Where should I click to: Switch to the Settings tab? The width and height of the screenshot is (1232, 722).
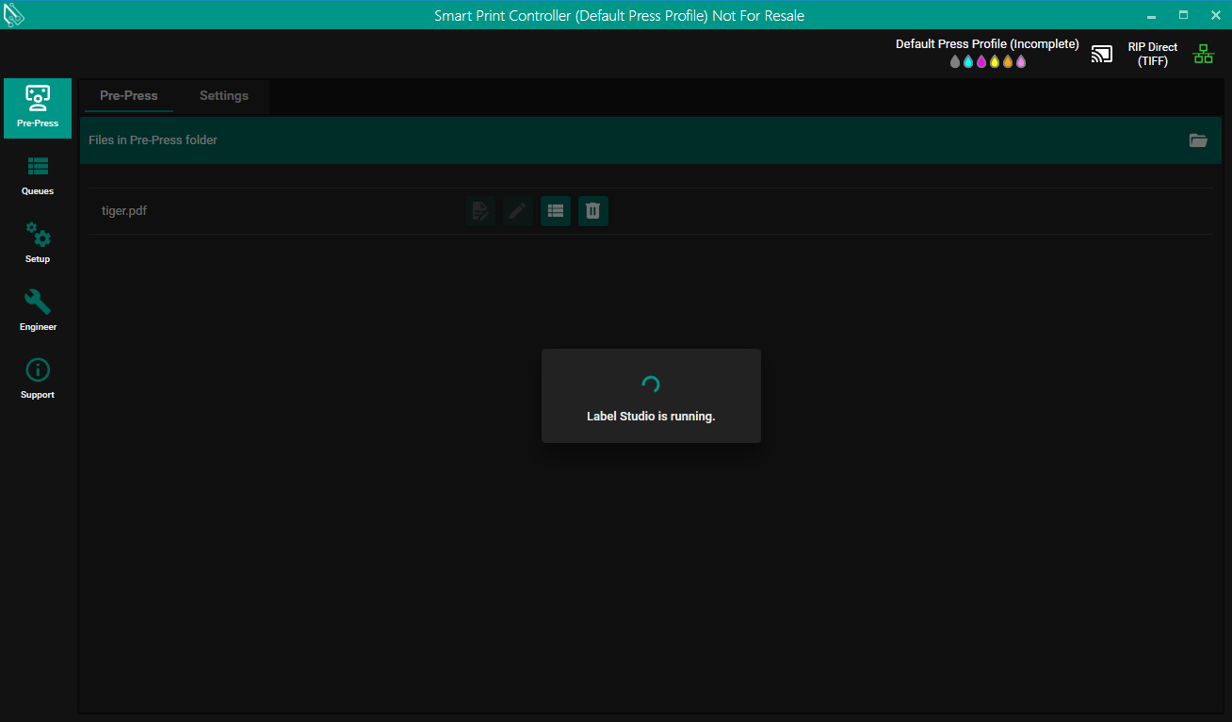(223, 96)
